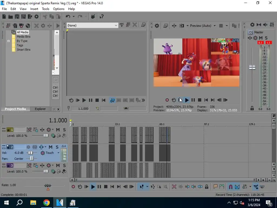
Task: Click the Master volume fader handle
Action: coord(252,67)
